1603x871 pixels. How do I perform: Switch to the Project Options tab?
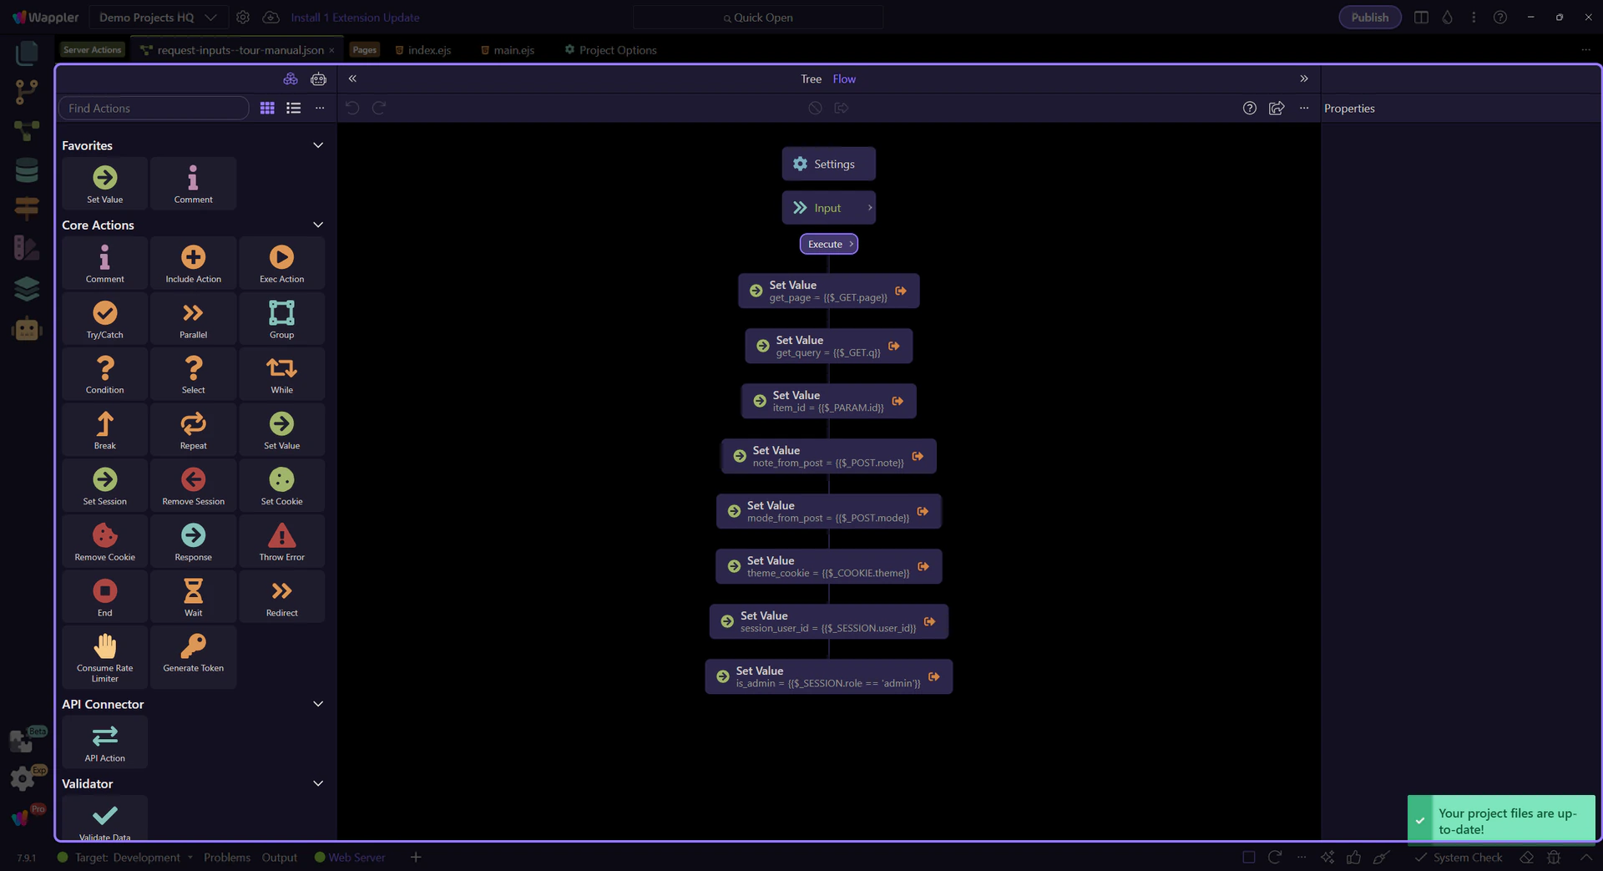617,50
